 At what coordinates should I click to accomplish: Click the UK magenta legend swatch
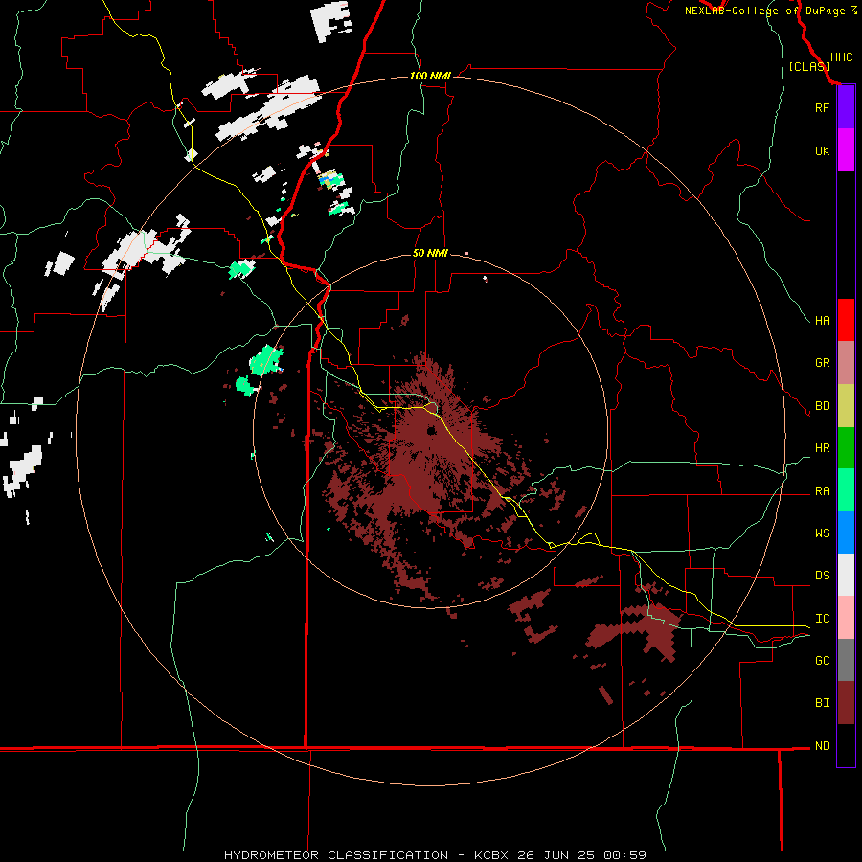pos(846,150)
